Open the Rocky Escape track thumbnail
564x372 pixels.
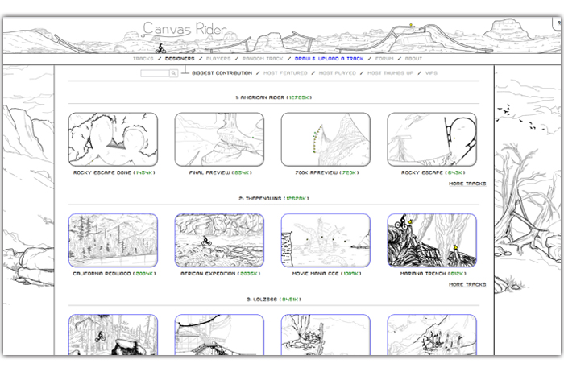[x=432, y=139]
